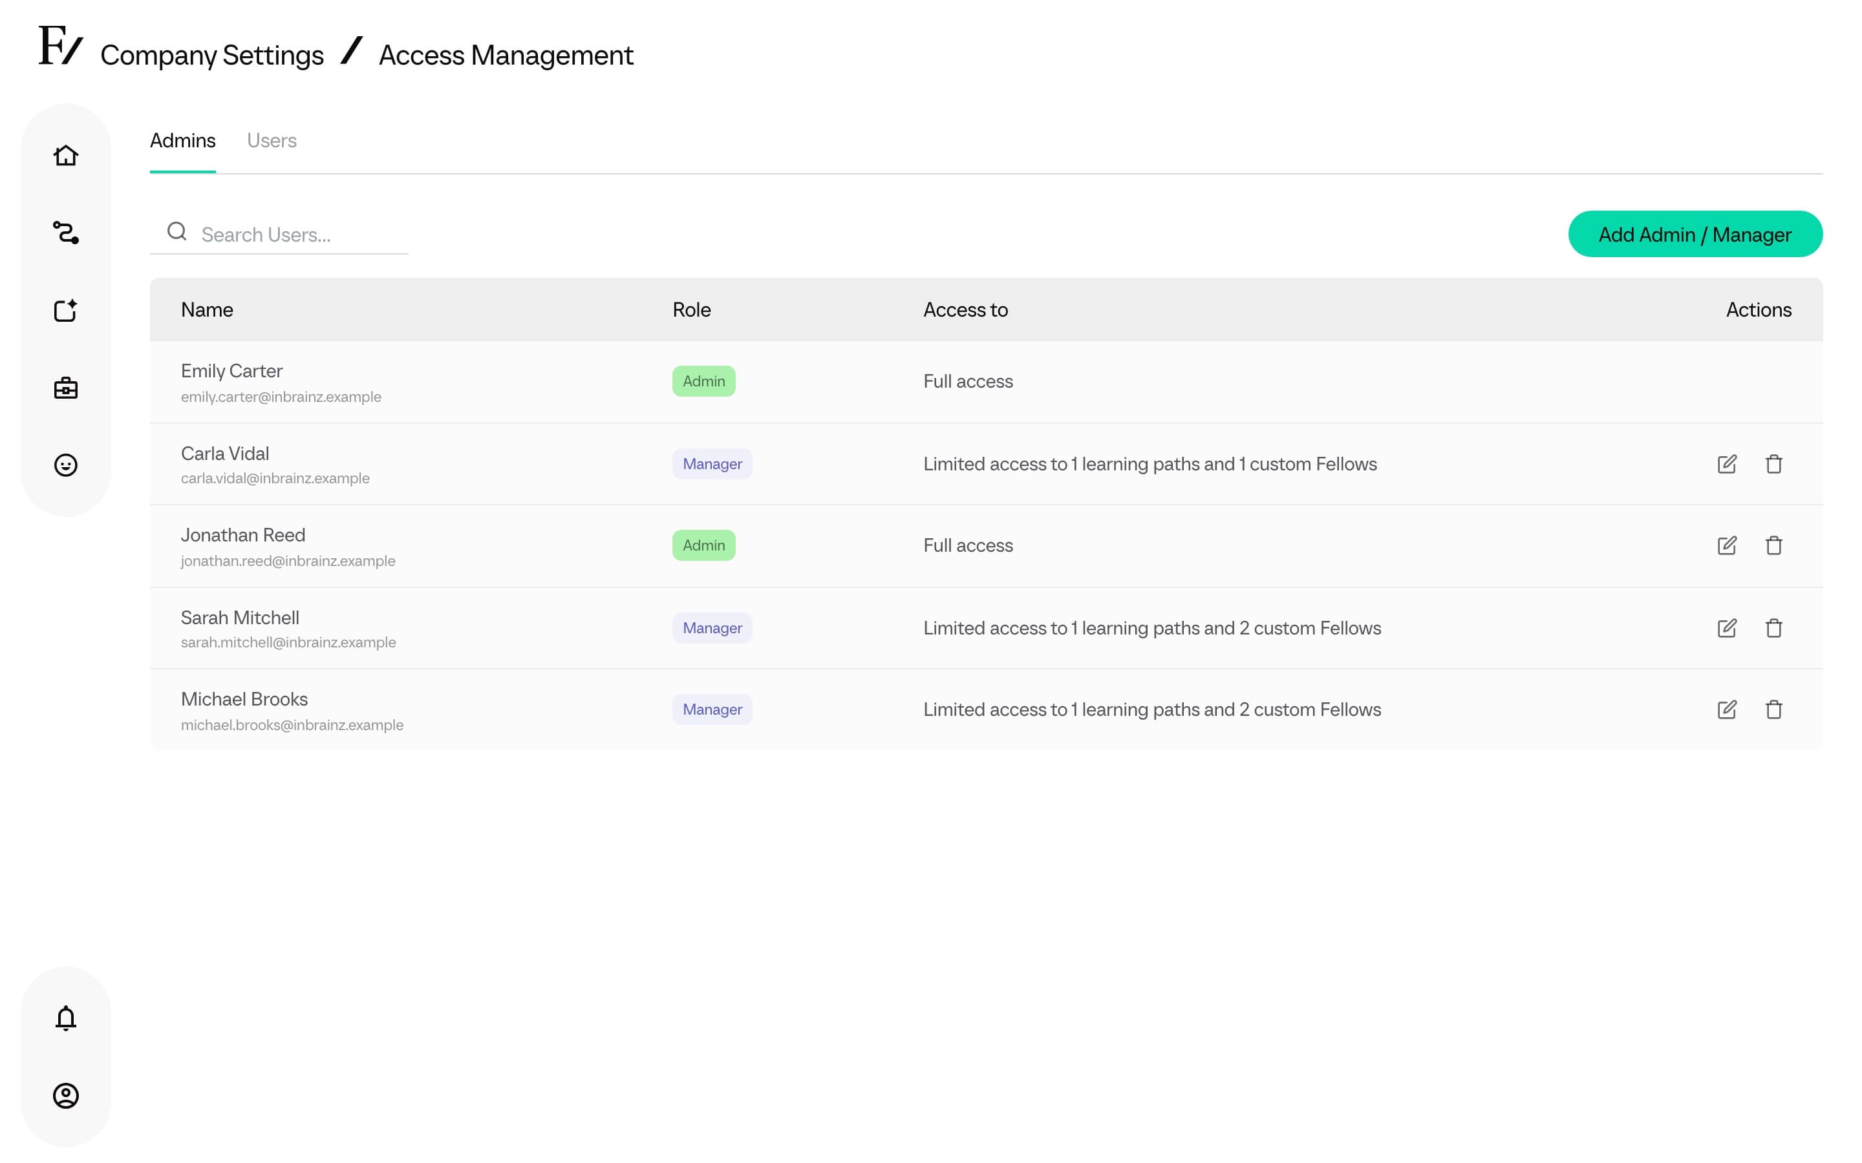Click Emily Carter's Admin badge

703,381
